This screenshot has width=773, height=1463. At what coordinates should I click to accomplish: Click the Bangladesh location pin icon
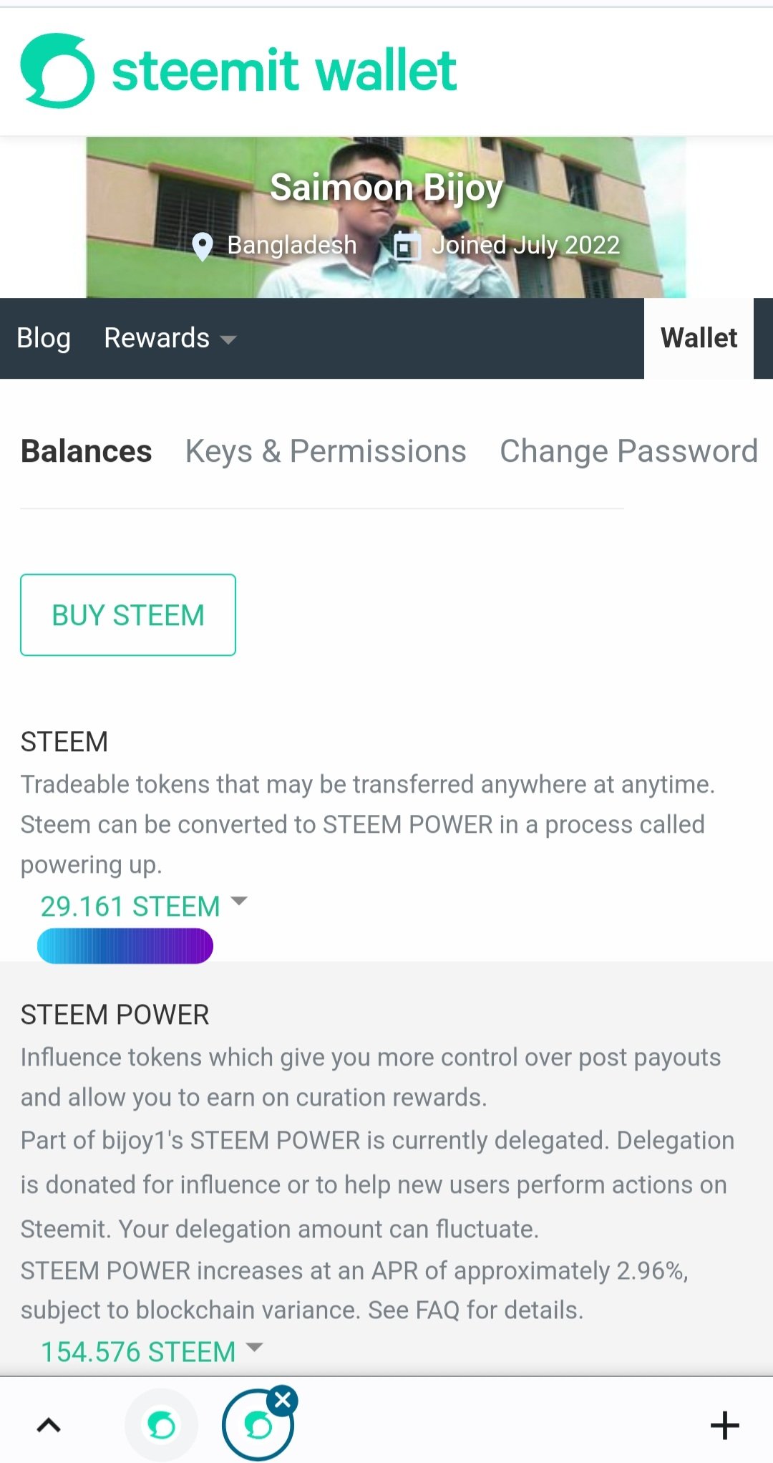tap(203, 247)
